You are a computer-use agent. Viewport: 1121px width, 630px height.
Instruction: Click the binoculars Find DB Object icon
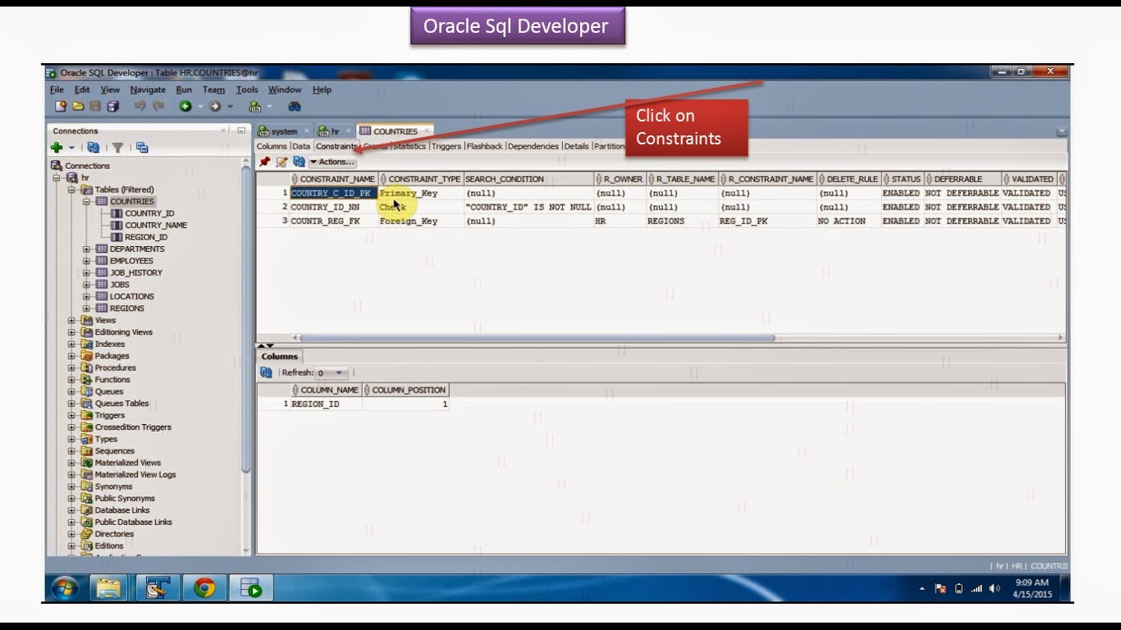coord(295,106)
